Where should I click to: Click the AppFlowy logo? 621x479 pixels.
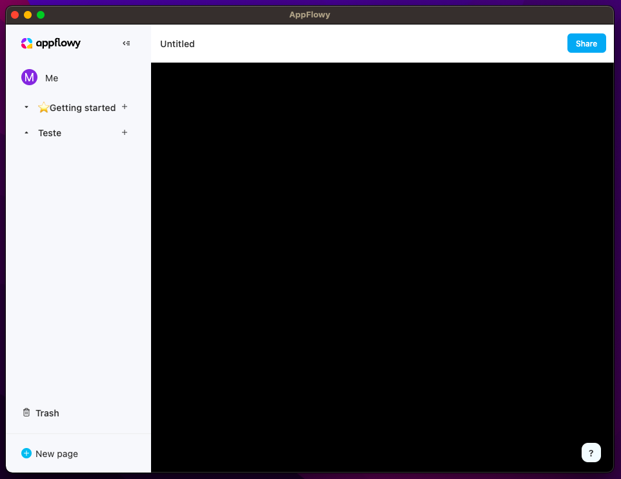(51, 43)
